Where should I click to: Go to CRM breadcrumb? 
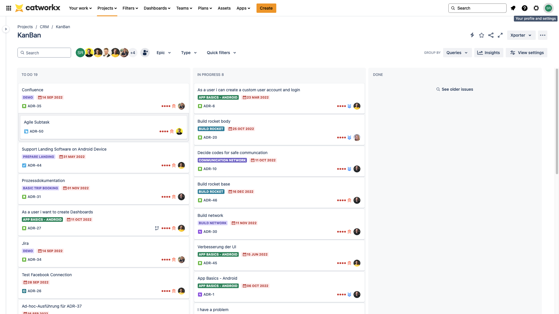tap(44, 27)
